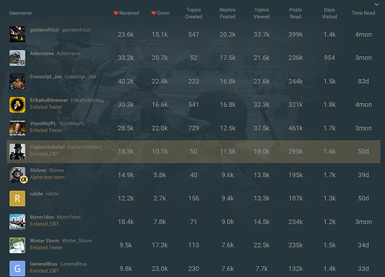Click the heart icon next to Given
Viewport: 385px width, 277px height.
pos(153,13)
